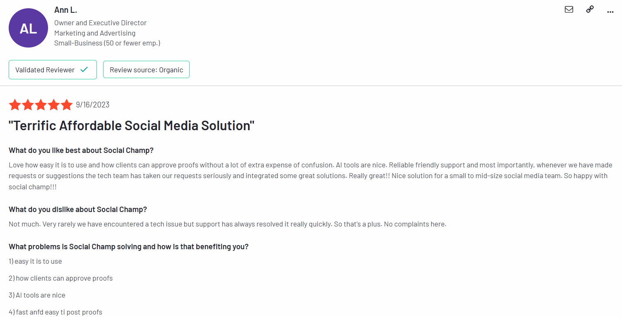Click the second orange rating star
This screenshot has width=622, height=317.
28,105
